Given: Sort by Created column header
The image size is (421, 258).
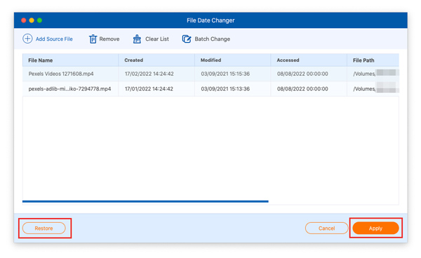Looking at the screenshot, I should (156, 60).
